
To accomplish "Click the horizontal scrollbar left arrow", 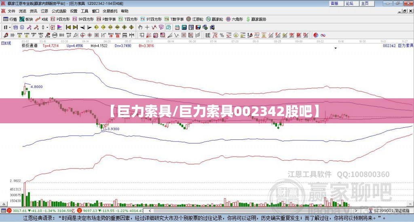I will pos(150,211).
